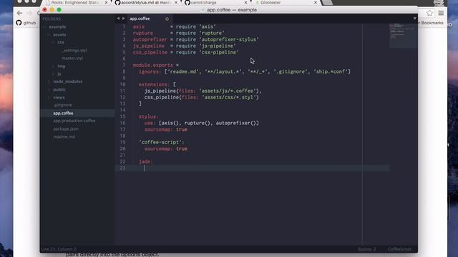
Task: Open _settings.styl in the sidebar
Action: pos(74,51)
